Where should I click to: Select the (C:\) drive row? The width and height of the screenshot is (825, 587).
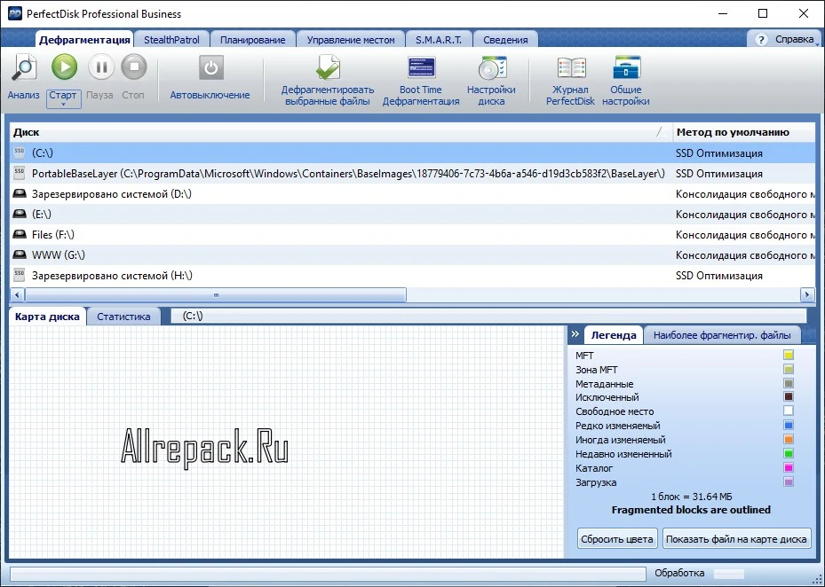coord(412,153)
